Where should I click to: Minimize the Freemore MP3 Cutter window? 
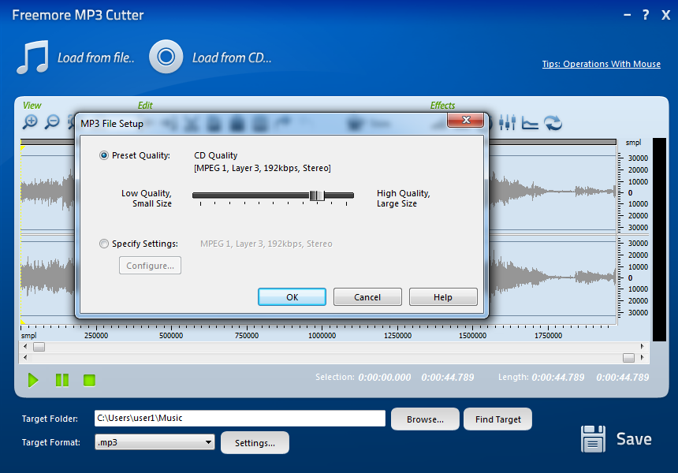(627, 15)
